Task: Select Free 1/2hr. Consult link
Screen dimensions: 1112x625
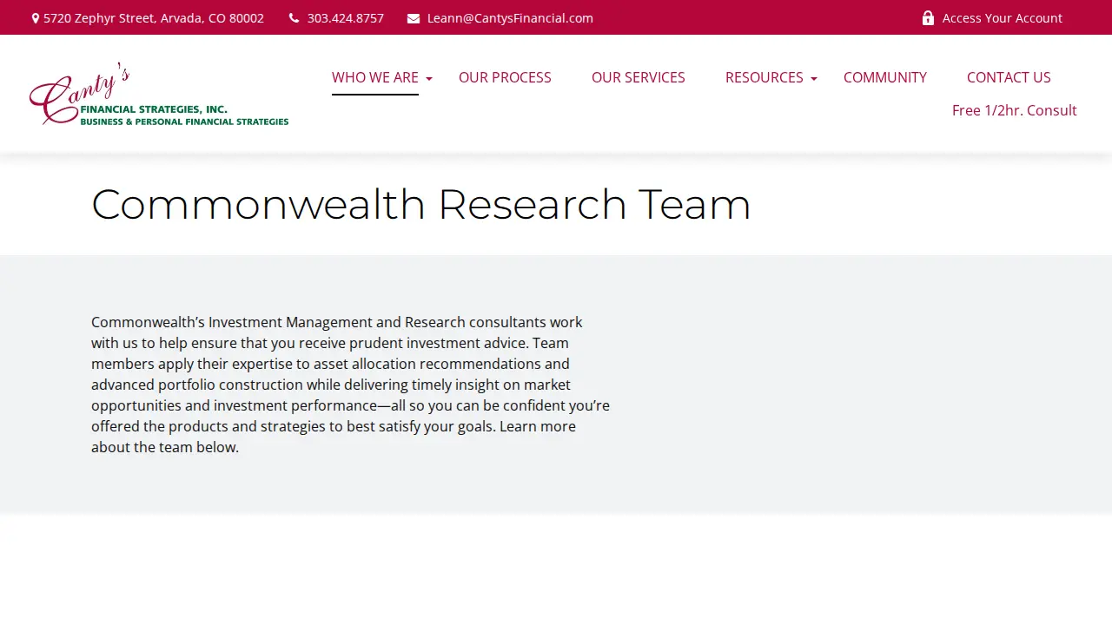Action: [x=1015, y=110]
